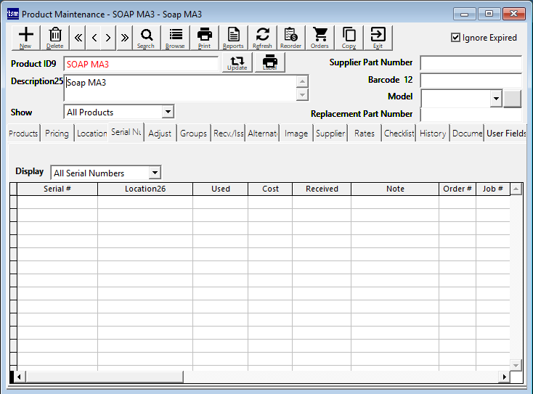Toggle the Ignore Expired checkbox

pyautogui.click(x=455, y=37)
